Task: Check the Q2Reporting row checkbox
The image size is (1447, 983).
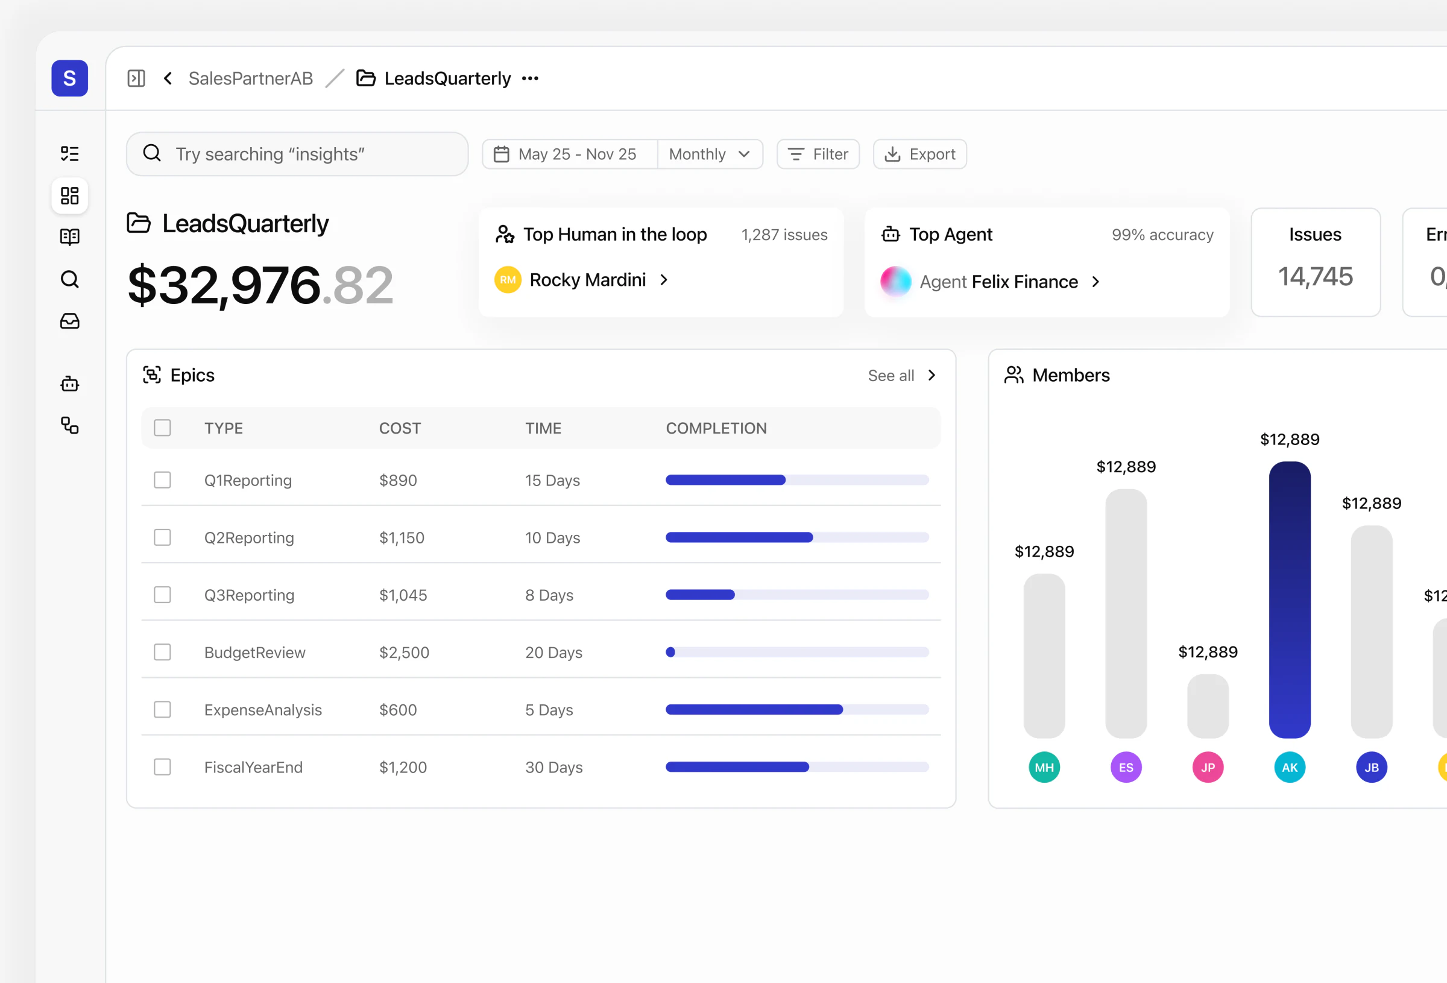Action: click(x=163, y=537)
